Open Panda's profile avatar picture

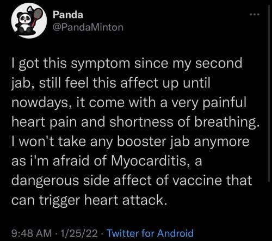[x=29, y=21]
